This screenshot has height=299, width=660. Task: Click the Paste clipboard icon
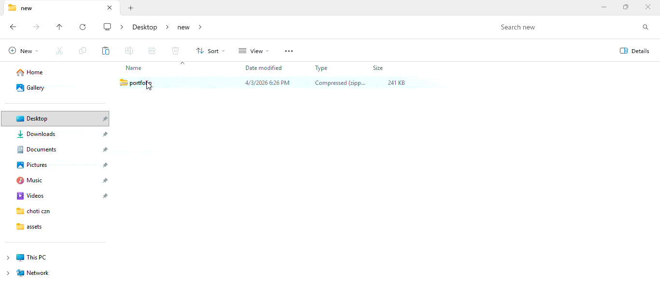click(106, 51)
